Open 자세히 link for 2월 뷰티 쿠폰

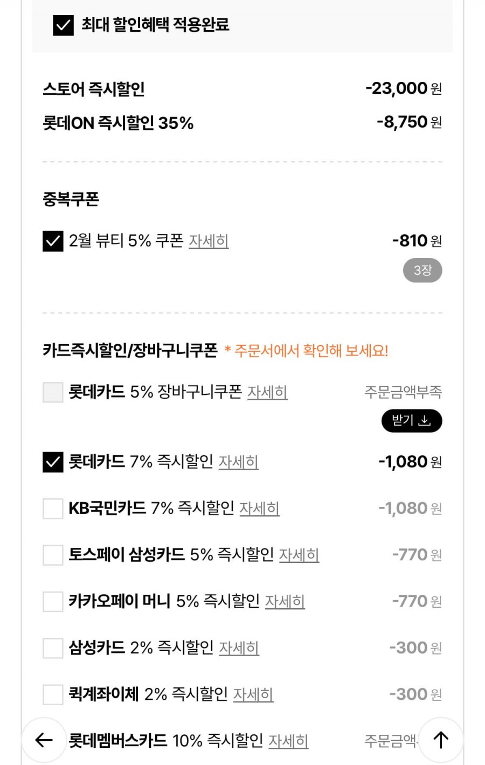tap(209, 241)
